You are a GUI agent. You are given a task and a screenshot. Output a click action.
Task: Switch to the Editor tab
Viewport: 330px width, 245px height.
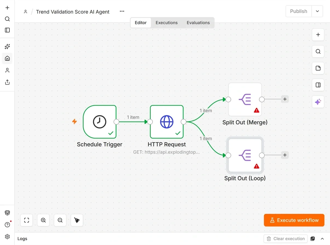pos(141,23)
